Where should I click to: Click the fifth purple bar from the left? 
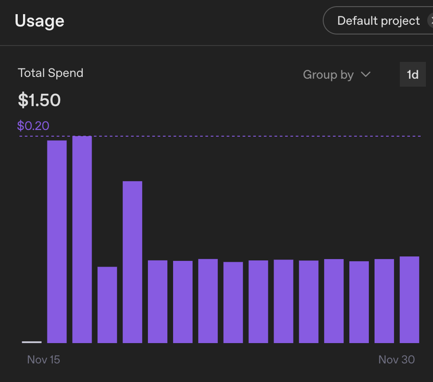(158, 302)
